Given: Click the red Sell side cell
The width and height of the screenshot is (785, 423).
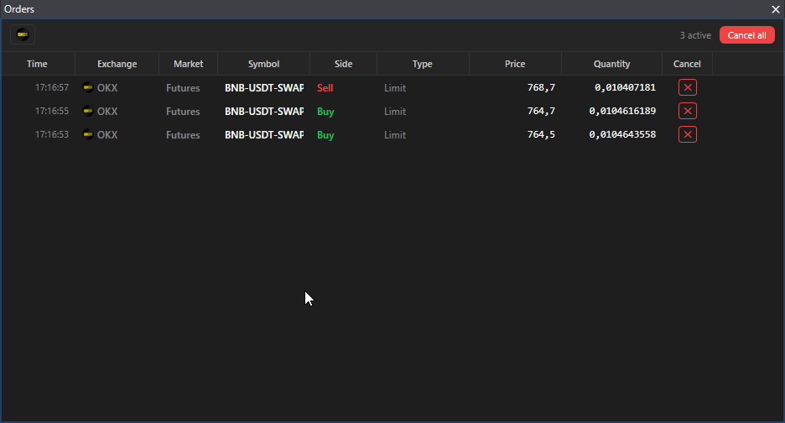Looking at the screenshot, I should [x=325, y=88].
